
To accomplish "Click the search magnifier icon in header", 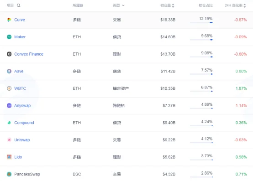I will pos(19,5).
